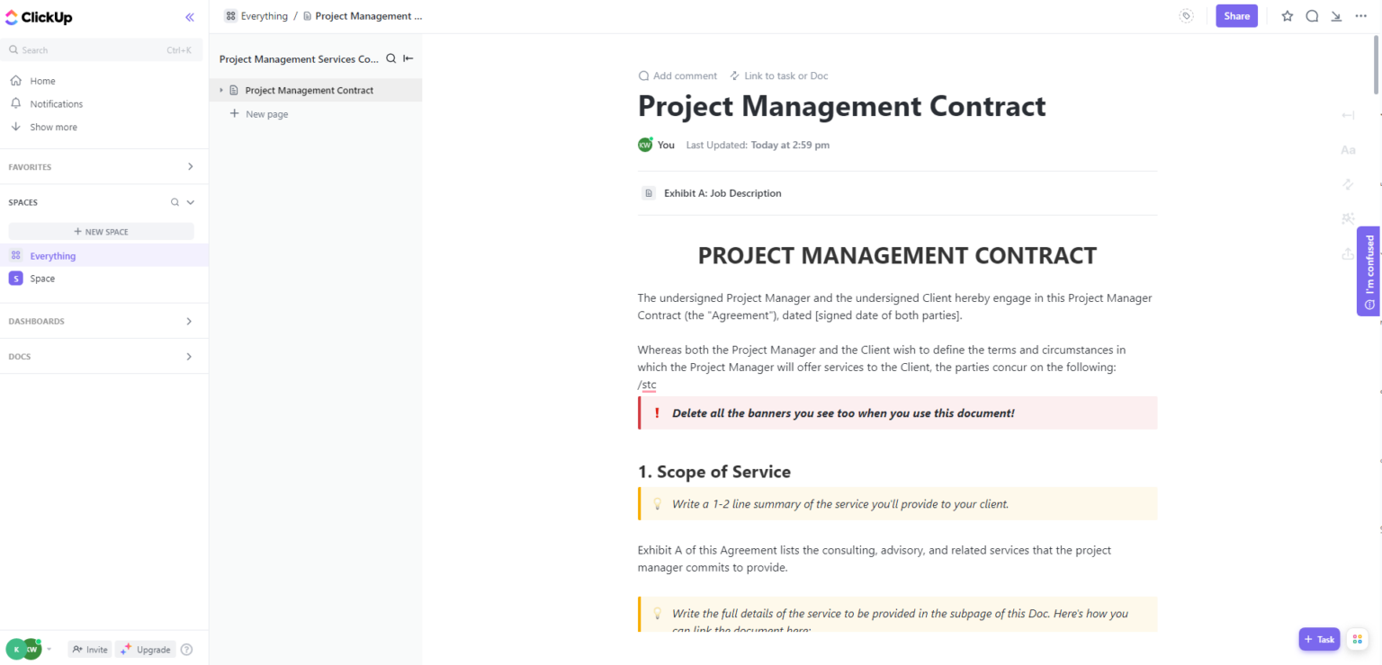Click the tag icon beside the Share button

[1186, 15]
